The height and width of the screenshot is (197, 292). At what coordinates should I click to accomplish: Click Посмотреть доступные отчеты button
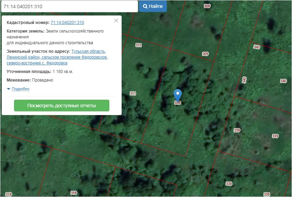tap(62, 106)
